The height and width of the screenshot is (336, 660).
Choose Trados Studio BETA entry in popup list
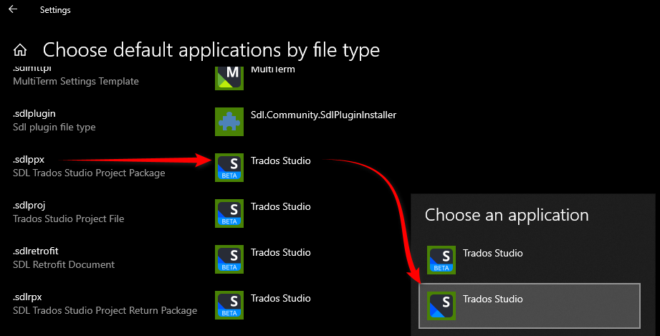(x=530, y=260)
